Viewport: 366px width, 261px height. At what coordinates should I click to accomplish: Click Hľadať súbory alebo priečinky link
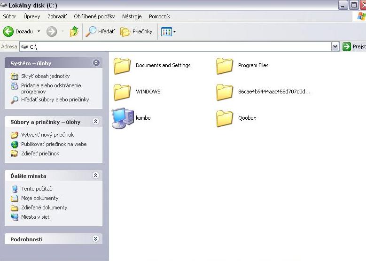click(55, 100)
